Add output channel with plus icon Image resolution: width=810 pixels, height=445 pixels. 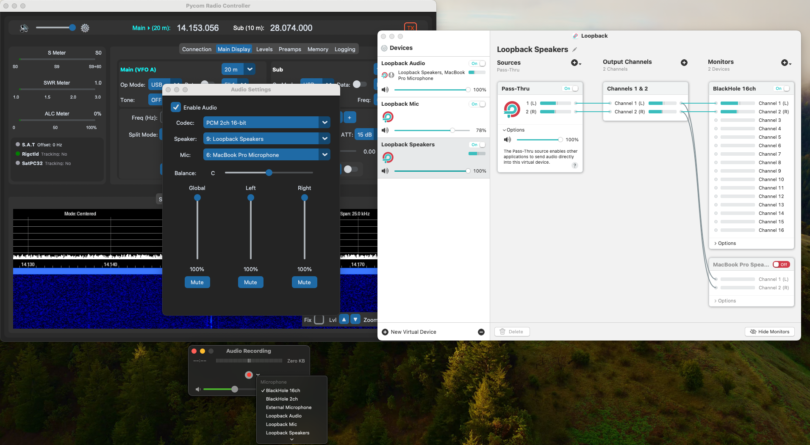point(684,63)
